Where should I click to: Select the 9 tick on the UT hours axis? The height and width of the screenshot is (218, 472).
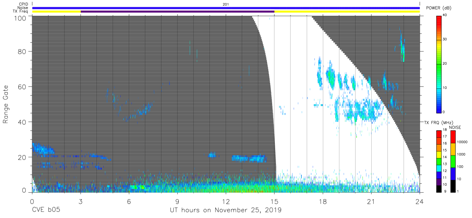177,201
